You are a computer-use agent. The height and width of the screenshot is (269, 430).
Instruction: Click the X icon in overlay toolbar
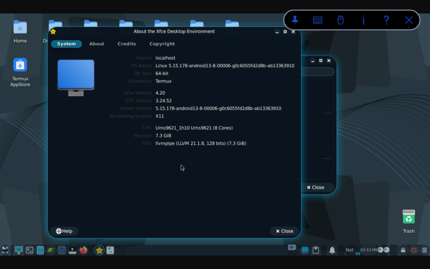tap(409, 20)
